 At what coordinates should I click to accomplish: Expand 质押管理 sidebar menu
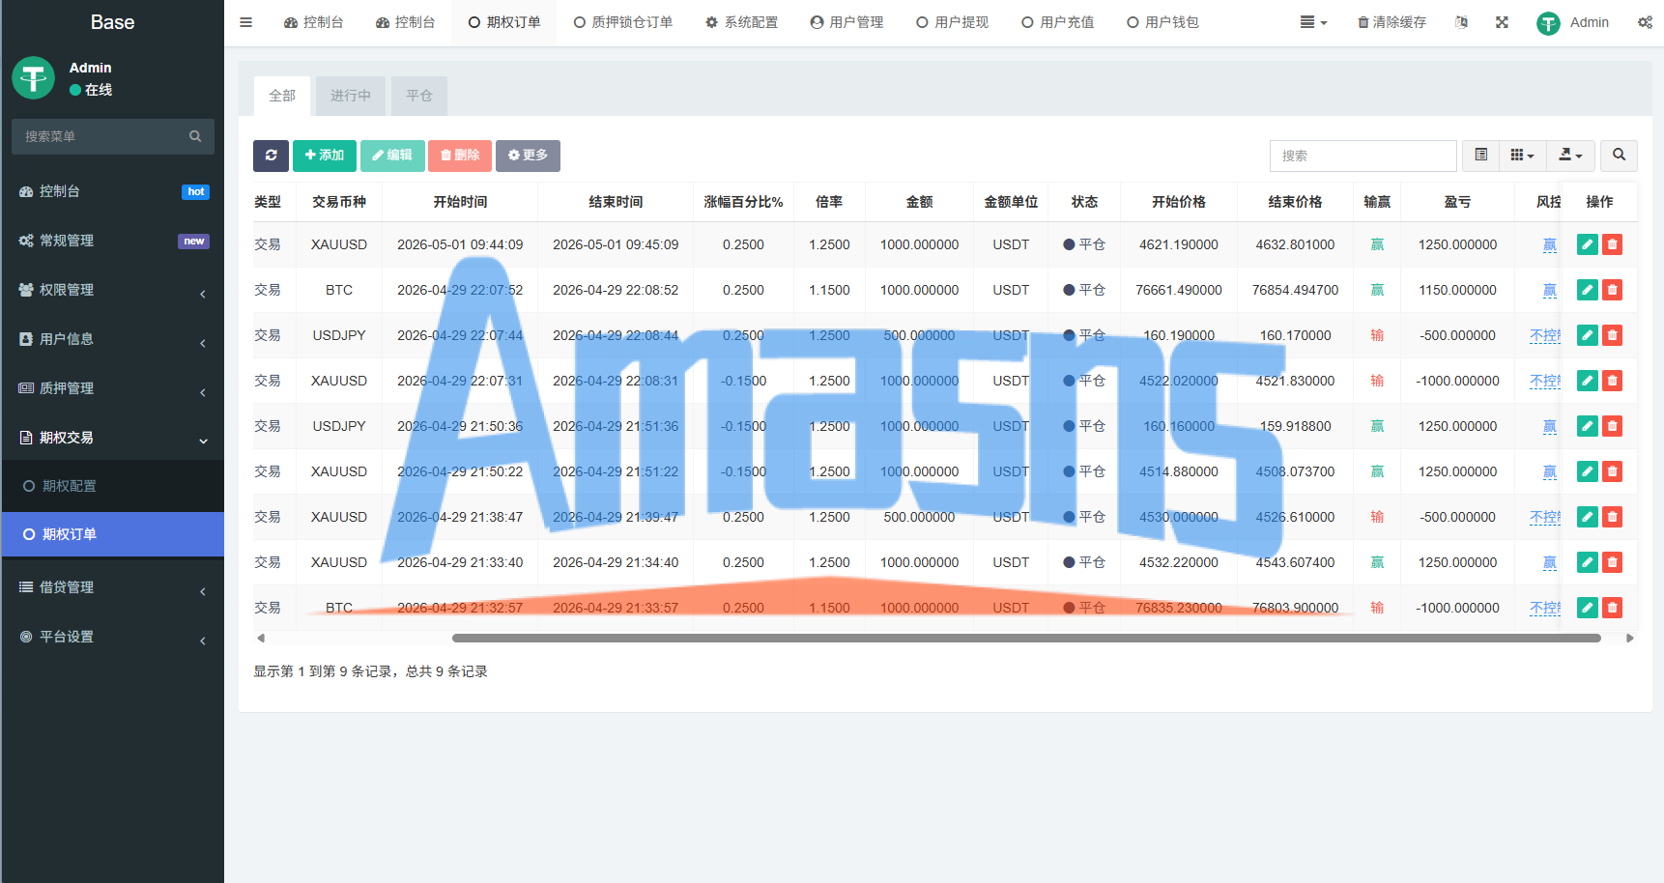click(x=113, y=388)
